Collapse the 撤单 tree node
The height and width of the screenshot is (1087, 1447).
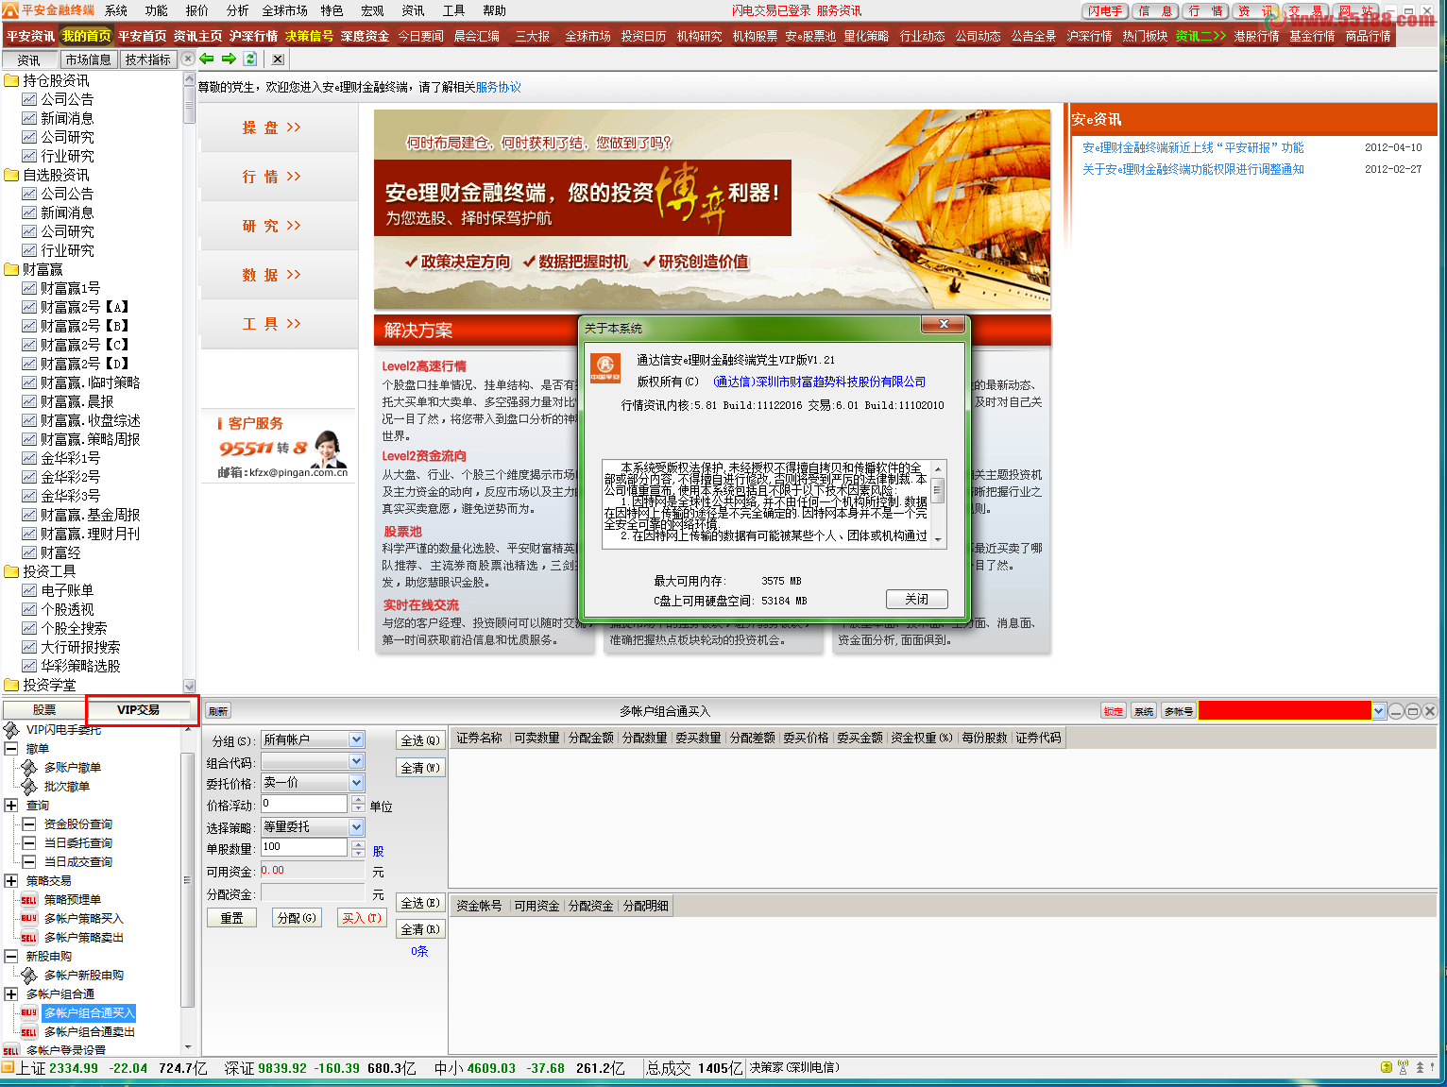[x=11, y=749]
